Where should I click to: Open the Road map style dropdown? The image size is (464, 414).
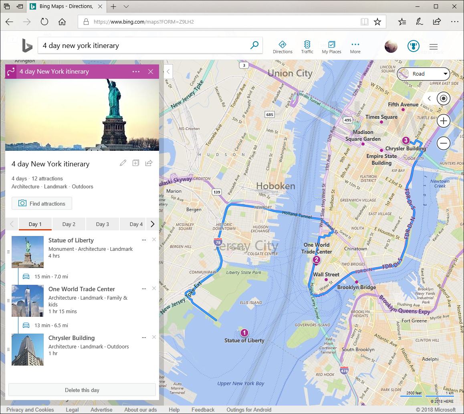click(x=424, y=74)
